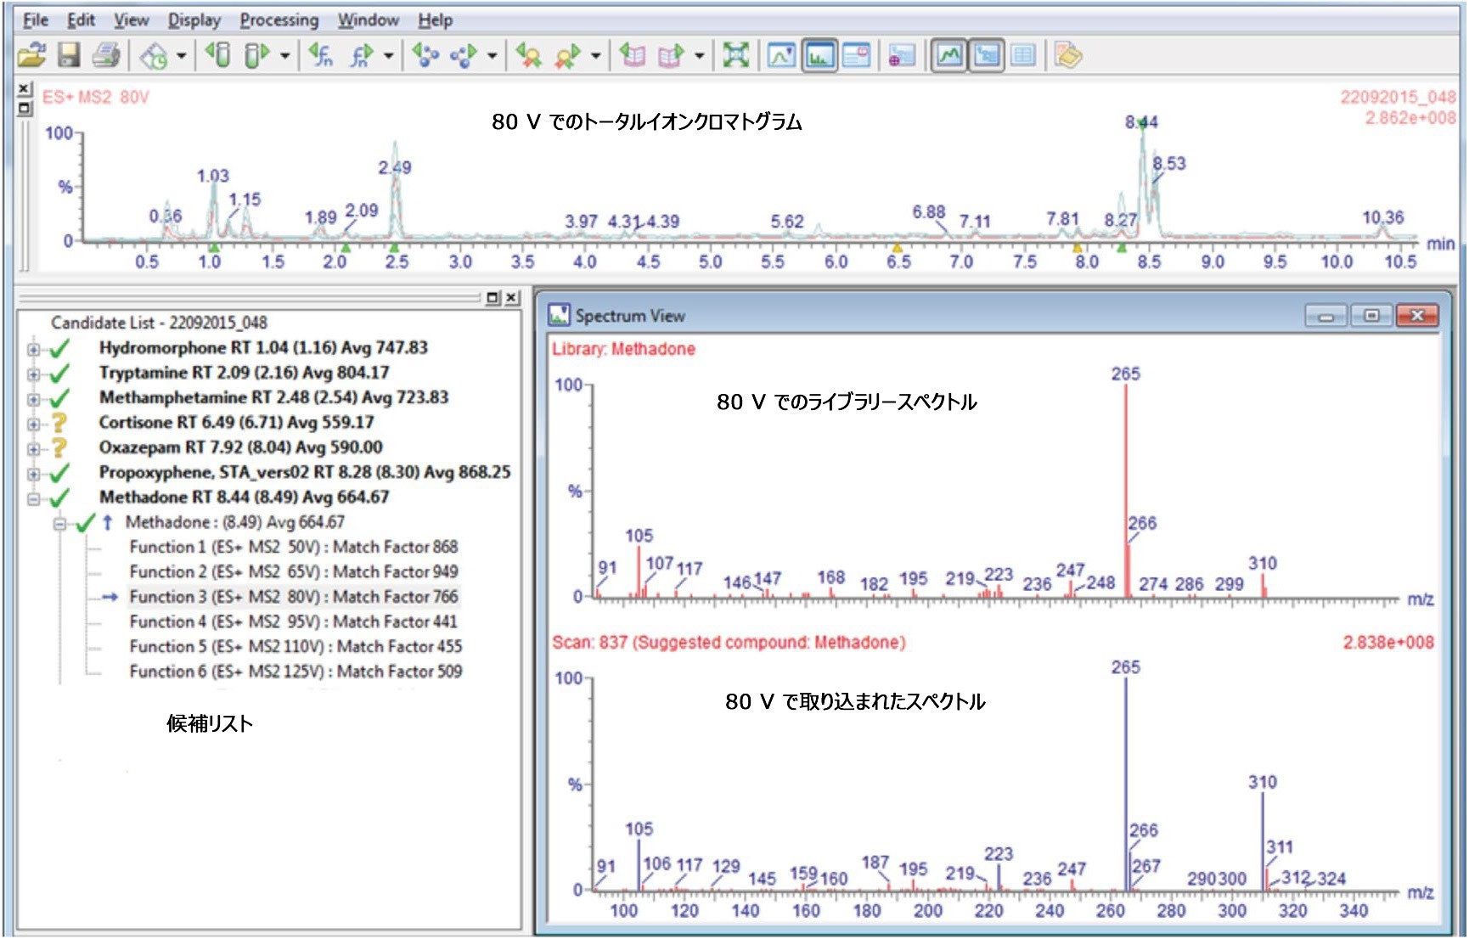1469x939 pixels.
Task: Click the 2.49 peak label in chromatogram
Action: click(395, 167)
